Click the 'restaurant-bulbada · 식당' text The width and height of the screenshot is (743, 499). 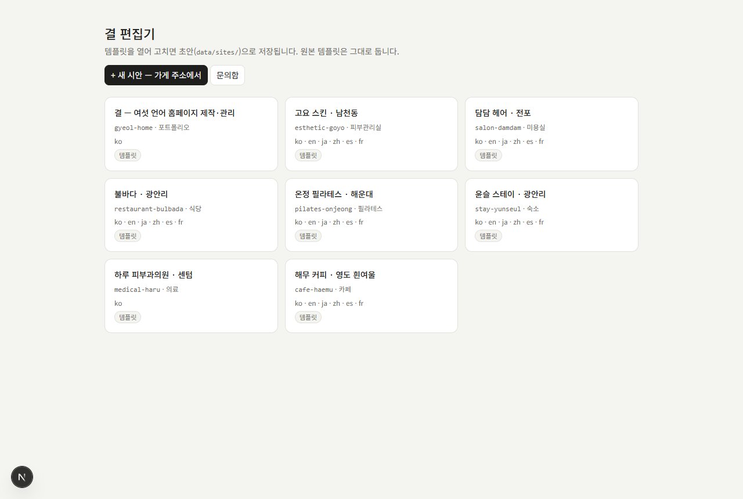coord(158,209)
